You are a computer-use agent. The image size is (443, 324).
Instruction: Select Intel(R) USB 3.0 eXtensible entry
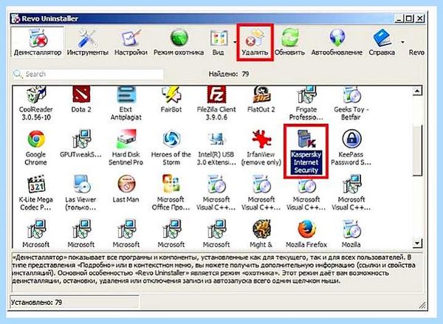click(216, 148)
